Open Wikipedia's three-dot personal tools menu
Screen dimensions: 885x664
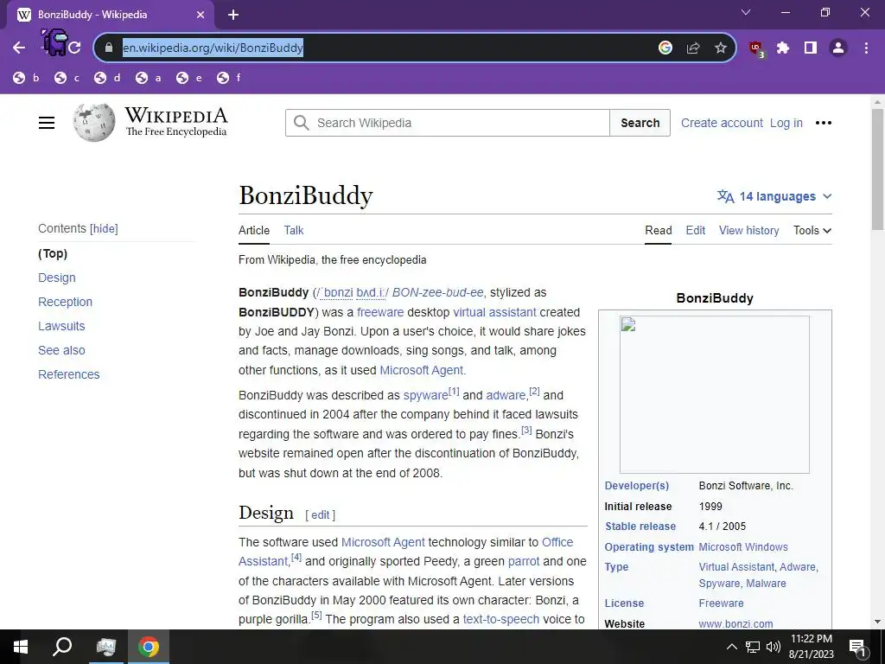click(824, 123)
